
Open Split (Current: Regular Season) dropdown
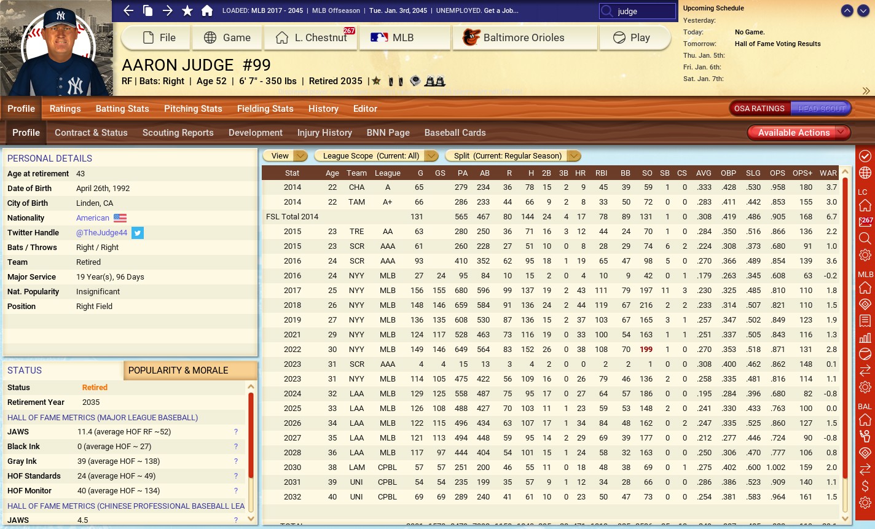[x=513, y=156]
